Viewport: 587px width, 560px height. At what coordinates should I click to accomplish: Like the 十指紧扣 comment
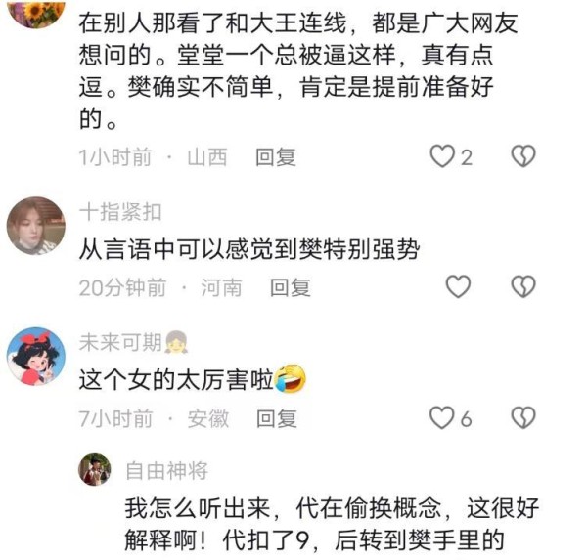coord(458,287)
